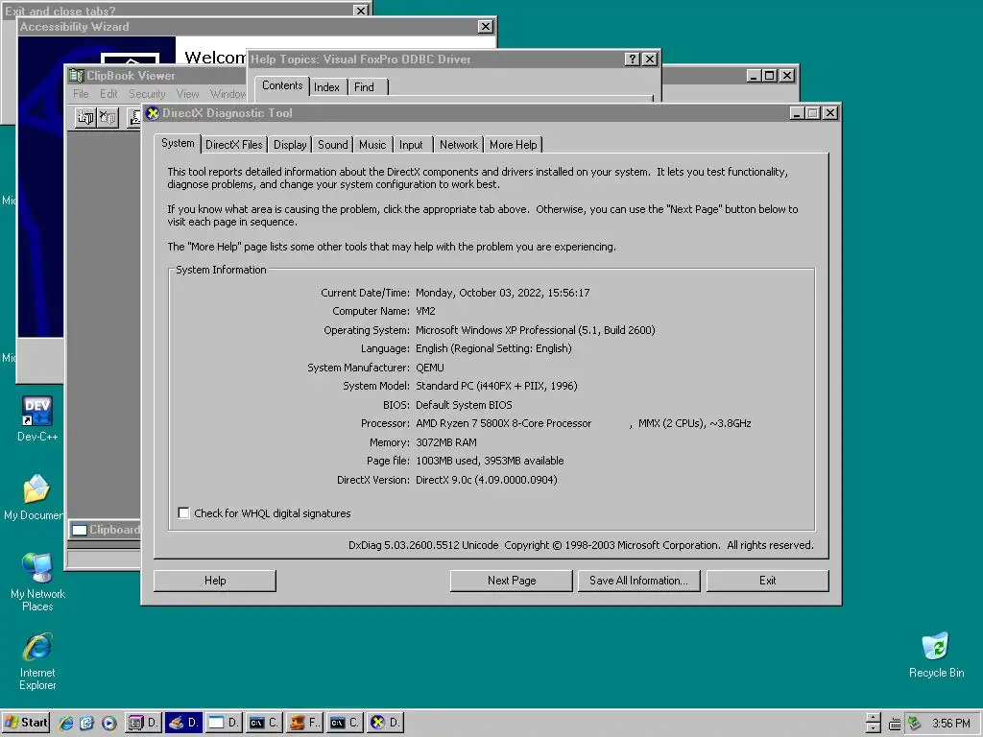The width and height of the screenshot is (983, 737).
Task: Click the Page file value 1003MB used
Action: tap(490, 461)
